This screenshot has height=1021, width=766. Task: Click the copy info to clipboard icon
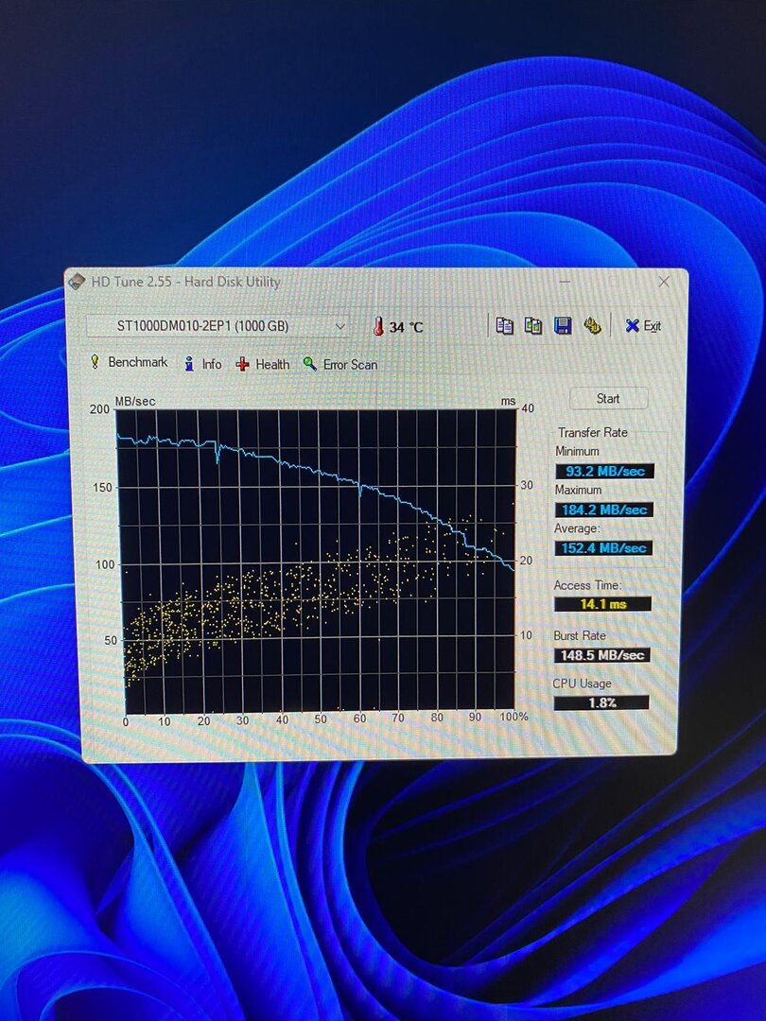[504, 325]
